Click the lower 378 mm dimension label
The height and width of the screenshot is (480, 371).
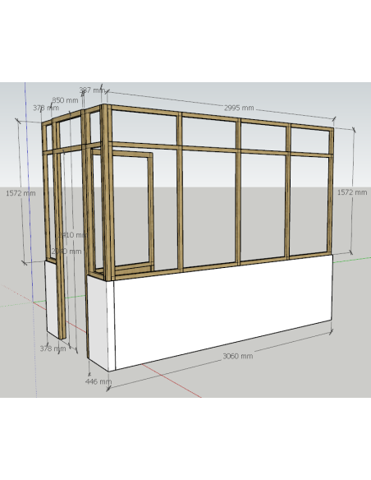tap(53, 348)
